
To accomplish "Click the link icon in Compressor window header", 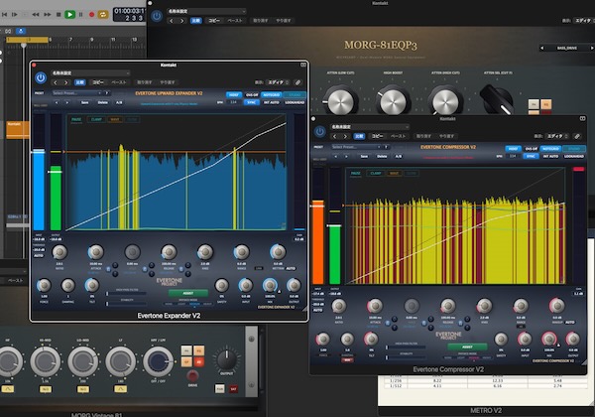I will 577,136.
